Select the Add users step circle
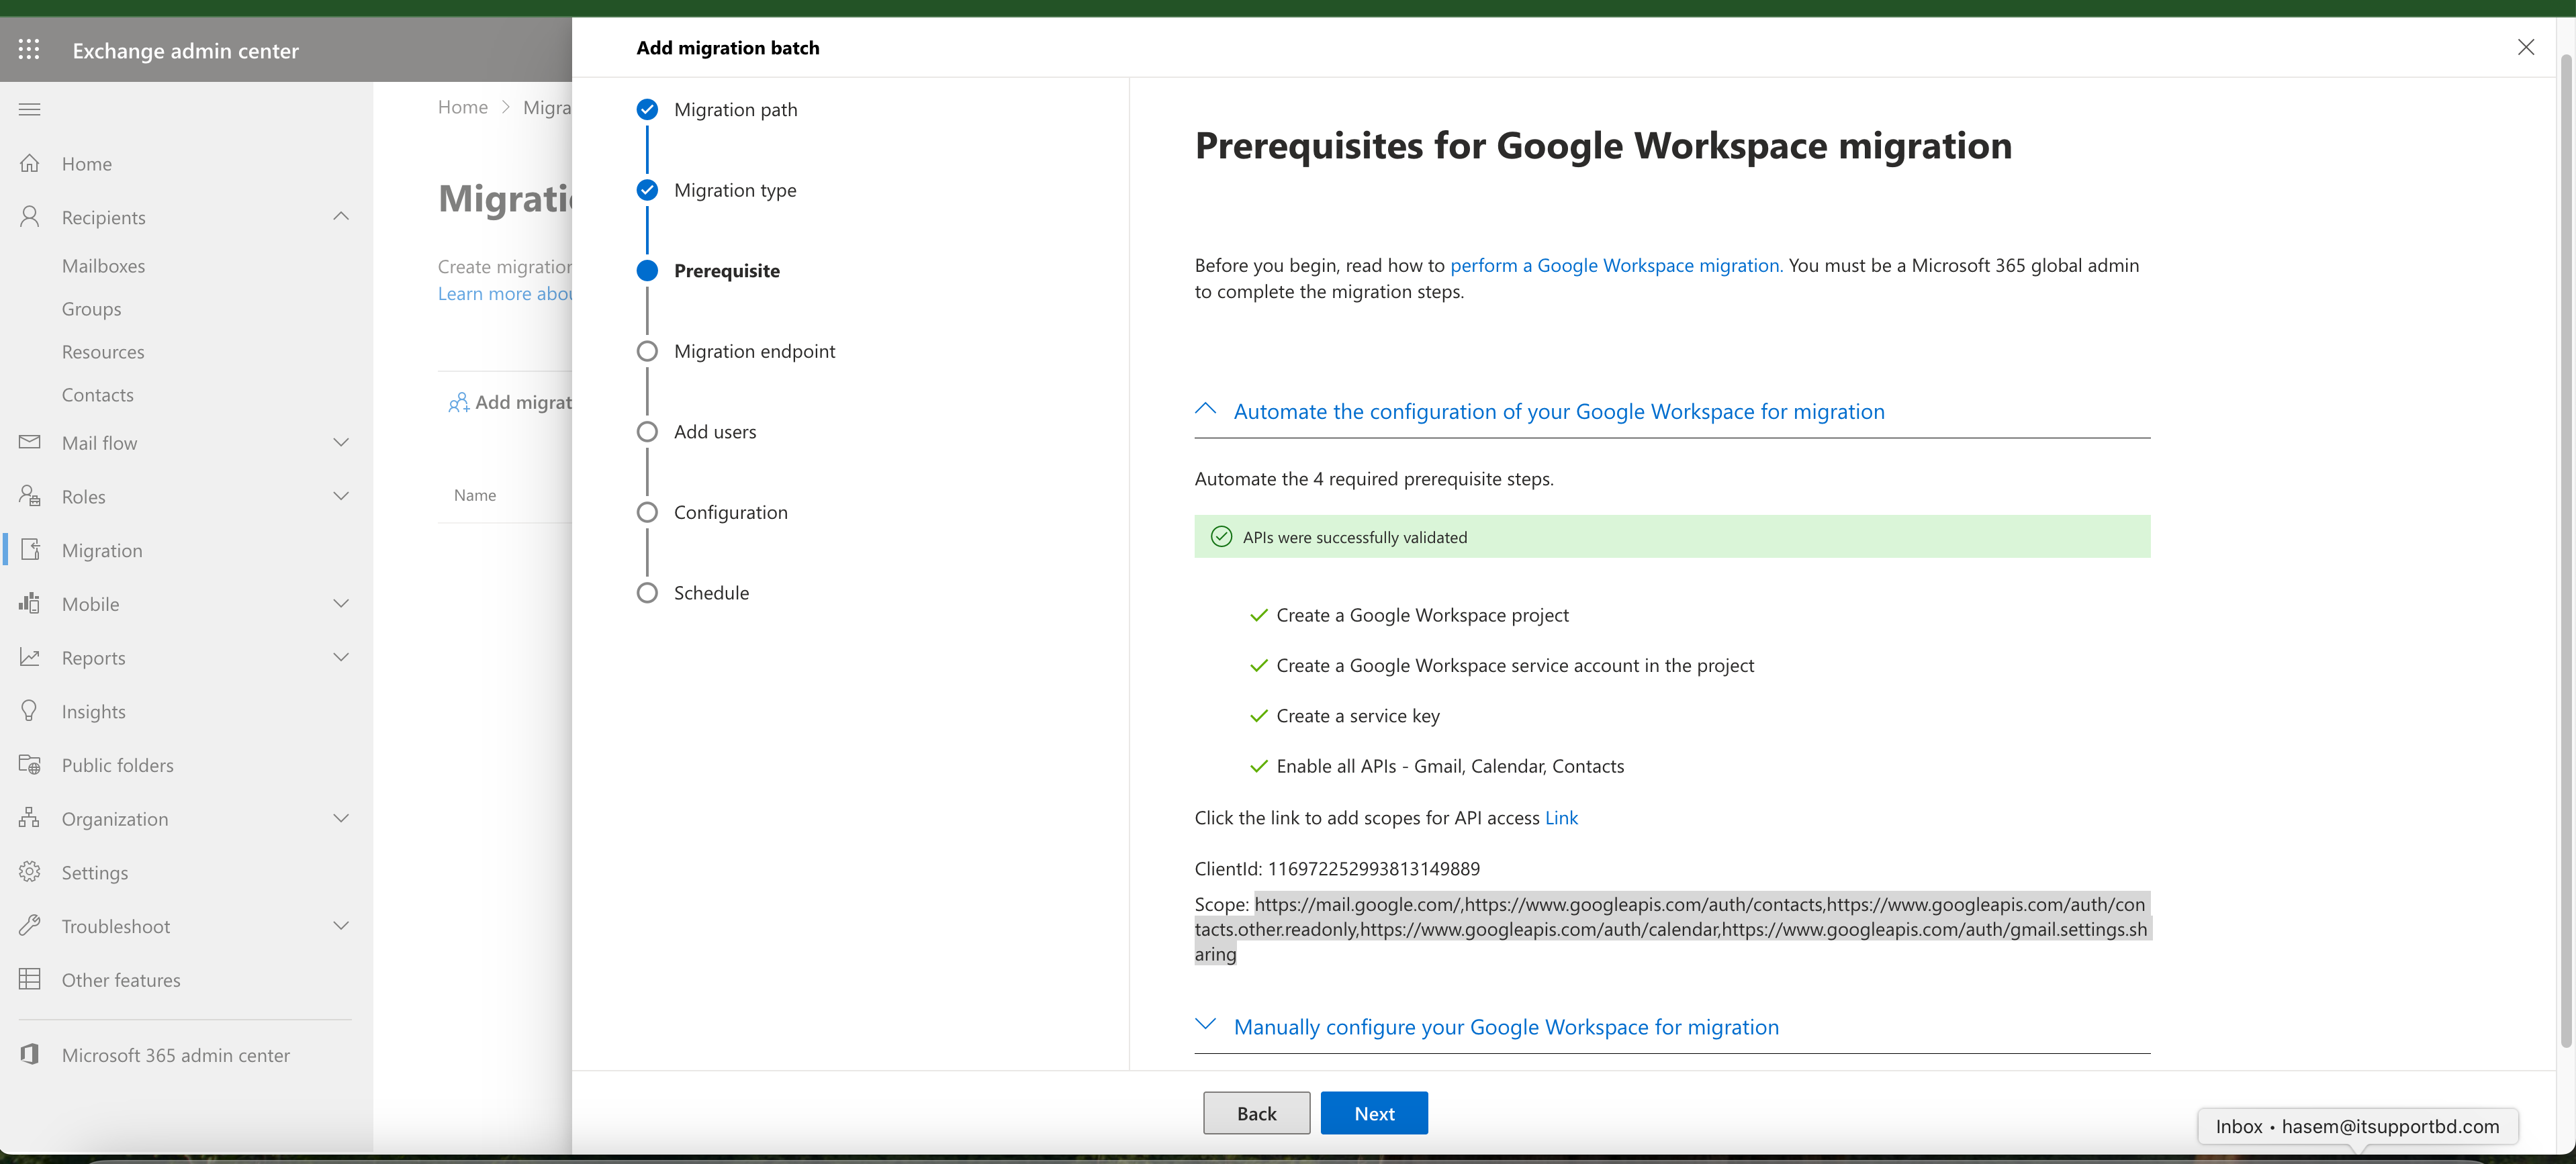Viewport: 2576px width, 1164px height. pos(647,432)
